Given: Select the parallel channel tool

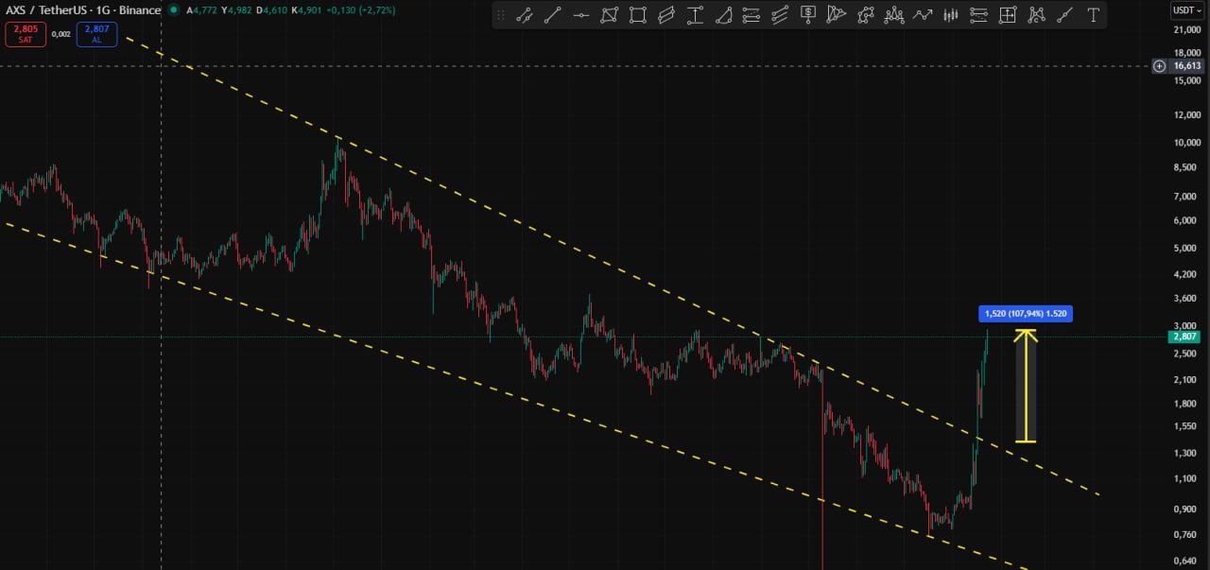Looking at the screenshot, I should (666, 15).
